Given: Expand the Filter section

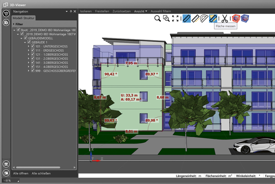Looking at the screenshot, I should [x=14, y=24].
